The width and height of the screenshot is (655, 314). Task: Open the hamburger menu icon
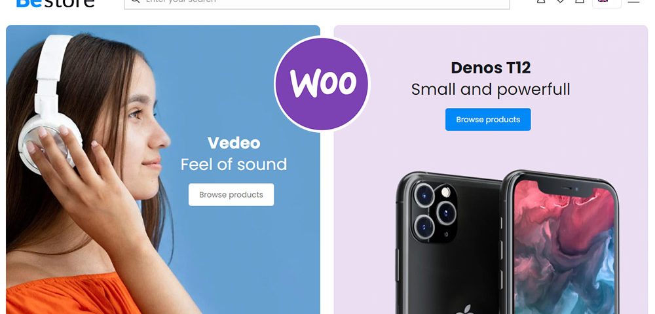(633, 1)
